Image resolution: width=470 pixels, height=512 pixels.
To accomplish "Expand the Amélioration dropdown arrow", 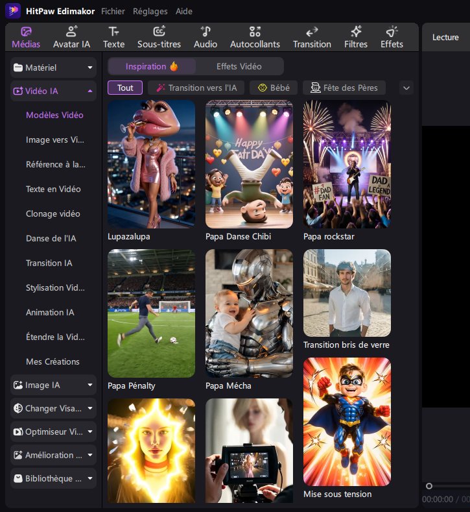I will pos(89,455).
